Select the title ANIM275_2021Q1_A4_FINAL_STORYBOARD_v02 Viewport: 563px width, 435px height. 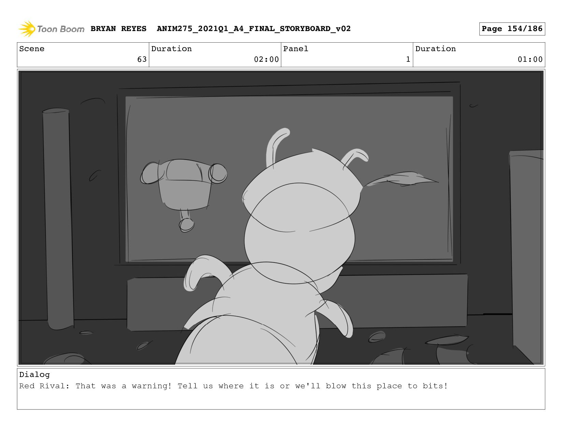click(254, 29)
